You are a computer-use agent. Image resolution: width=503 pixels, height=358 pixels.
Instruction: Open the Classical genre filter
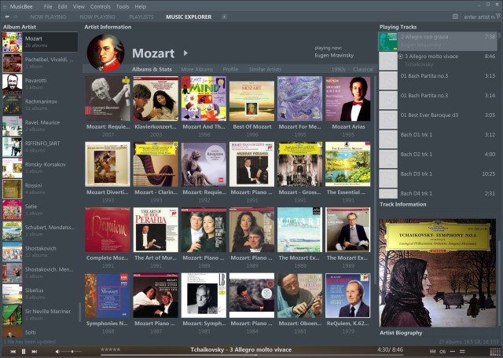(363, 69)
